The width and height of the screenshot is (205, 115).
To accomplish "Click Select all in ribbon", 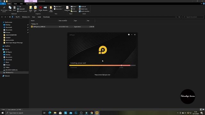I will (x=82, y=6).
